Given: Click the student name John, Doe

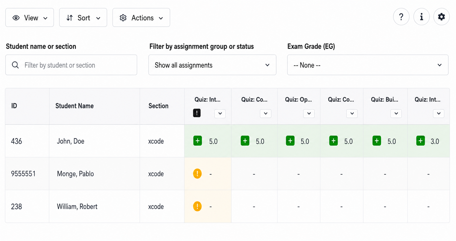Looking at the screenshot, I should pyautogui.click(x=71, y=141).
